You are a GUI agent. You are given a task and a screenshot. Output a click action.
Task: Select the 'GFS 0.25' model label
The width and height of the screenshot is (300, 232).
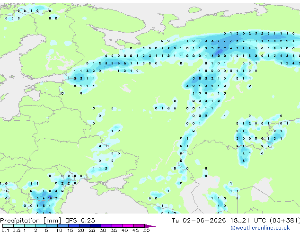pos(80,221)
